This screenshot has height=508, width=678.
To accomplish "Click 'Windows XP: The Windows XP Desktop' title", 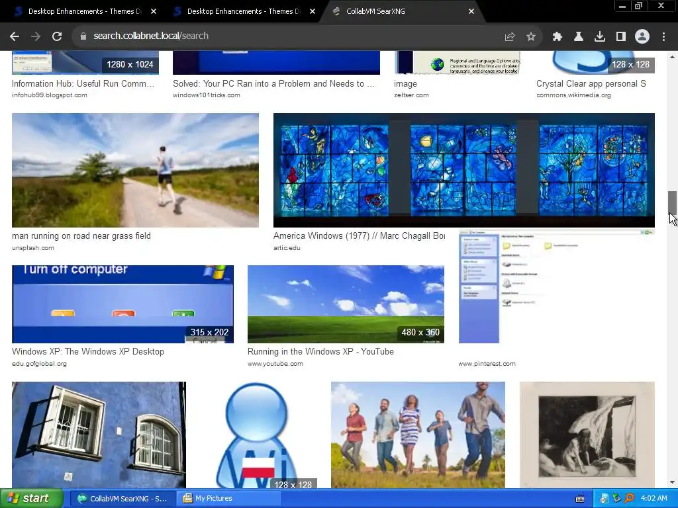I will (x=88, y=352).
